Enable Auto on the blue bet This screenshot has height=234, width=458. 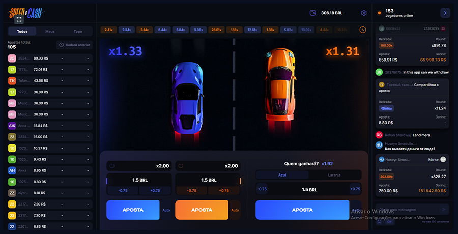coord(166,210)
